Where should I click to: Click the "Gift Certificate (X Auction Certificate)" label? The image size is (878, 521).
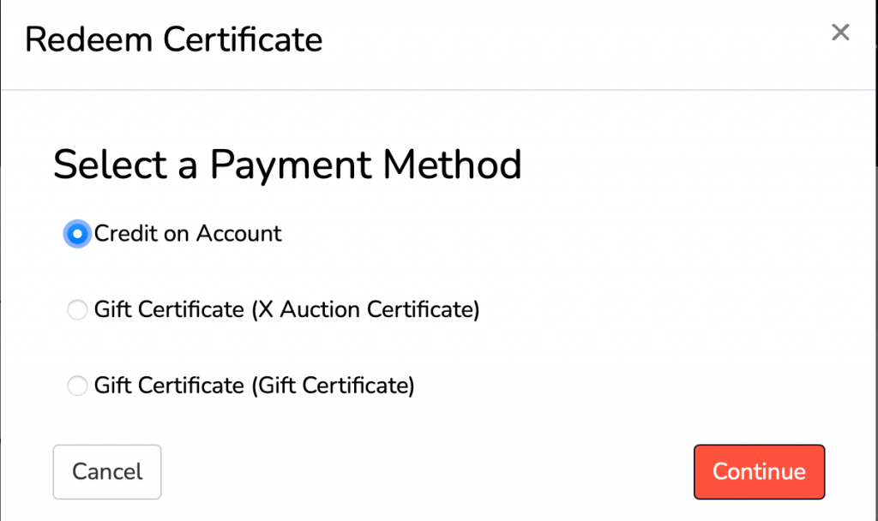(286, 309)
